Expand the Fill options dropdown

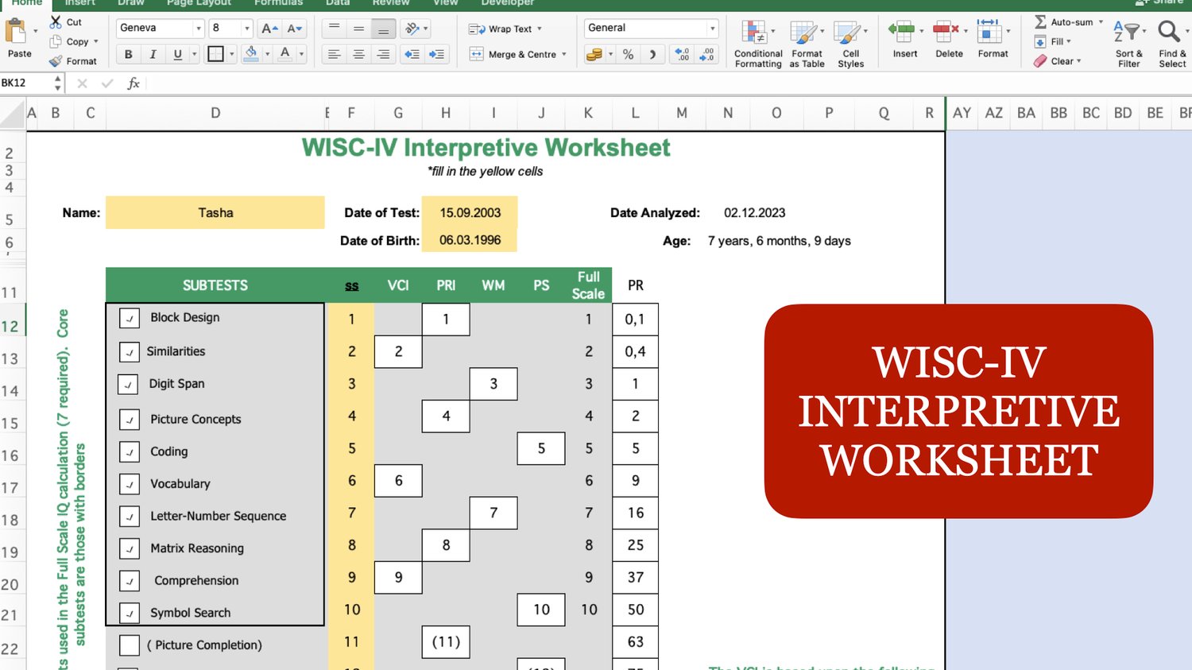(1069, 41)
